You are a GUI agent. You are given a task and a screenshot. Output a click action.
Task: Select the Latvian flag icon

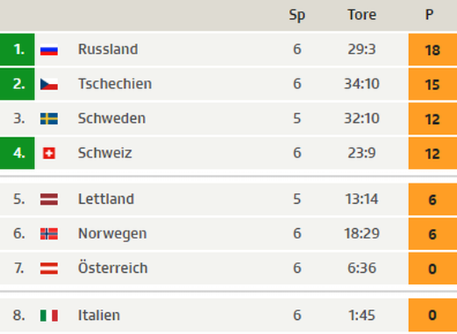(49, 199)
